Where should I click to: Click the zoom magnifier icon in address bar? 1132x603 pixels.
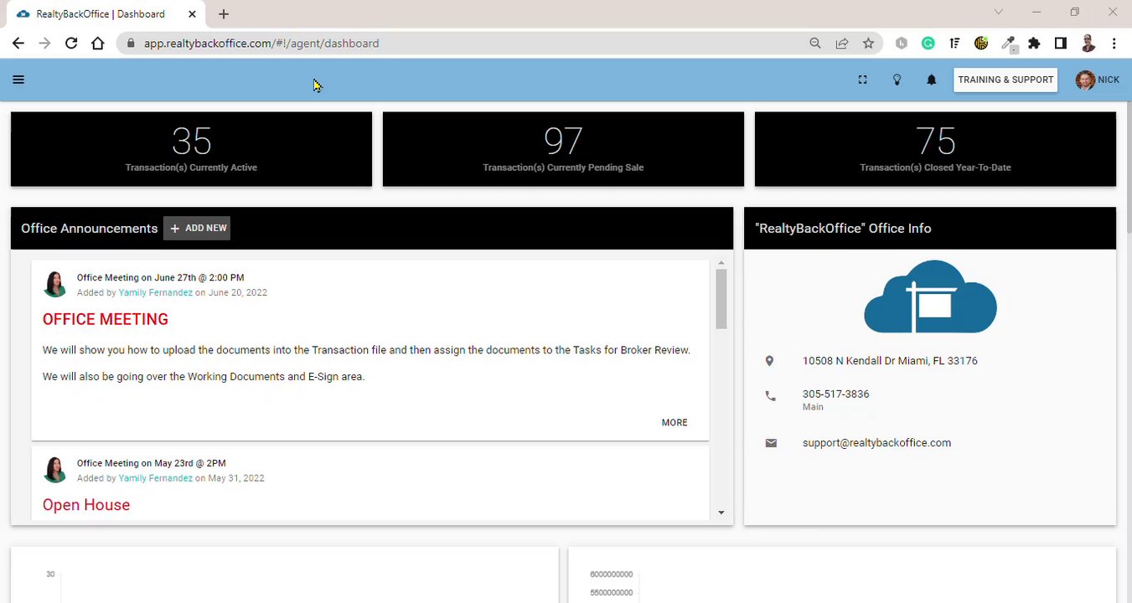point(814,43)
